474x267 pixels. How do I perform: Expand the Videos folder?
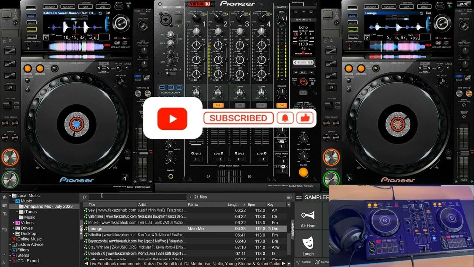[x=13, y=223]
